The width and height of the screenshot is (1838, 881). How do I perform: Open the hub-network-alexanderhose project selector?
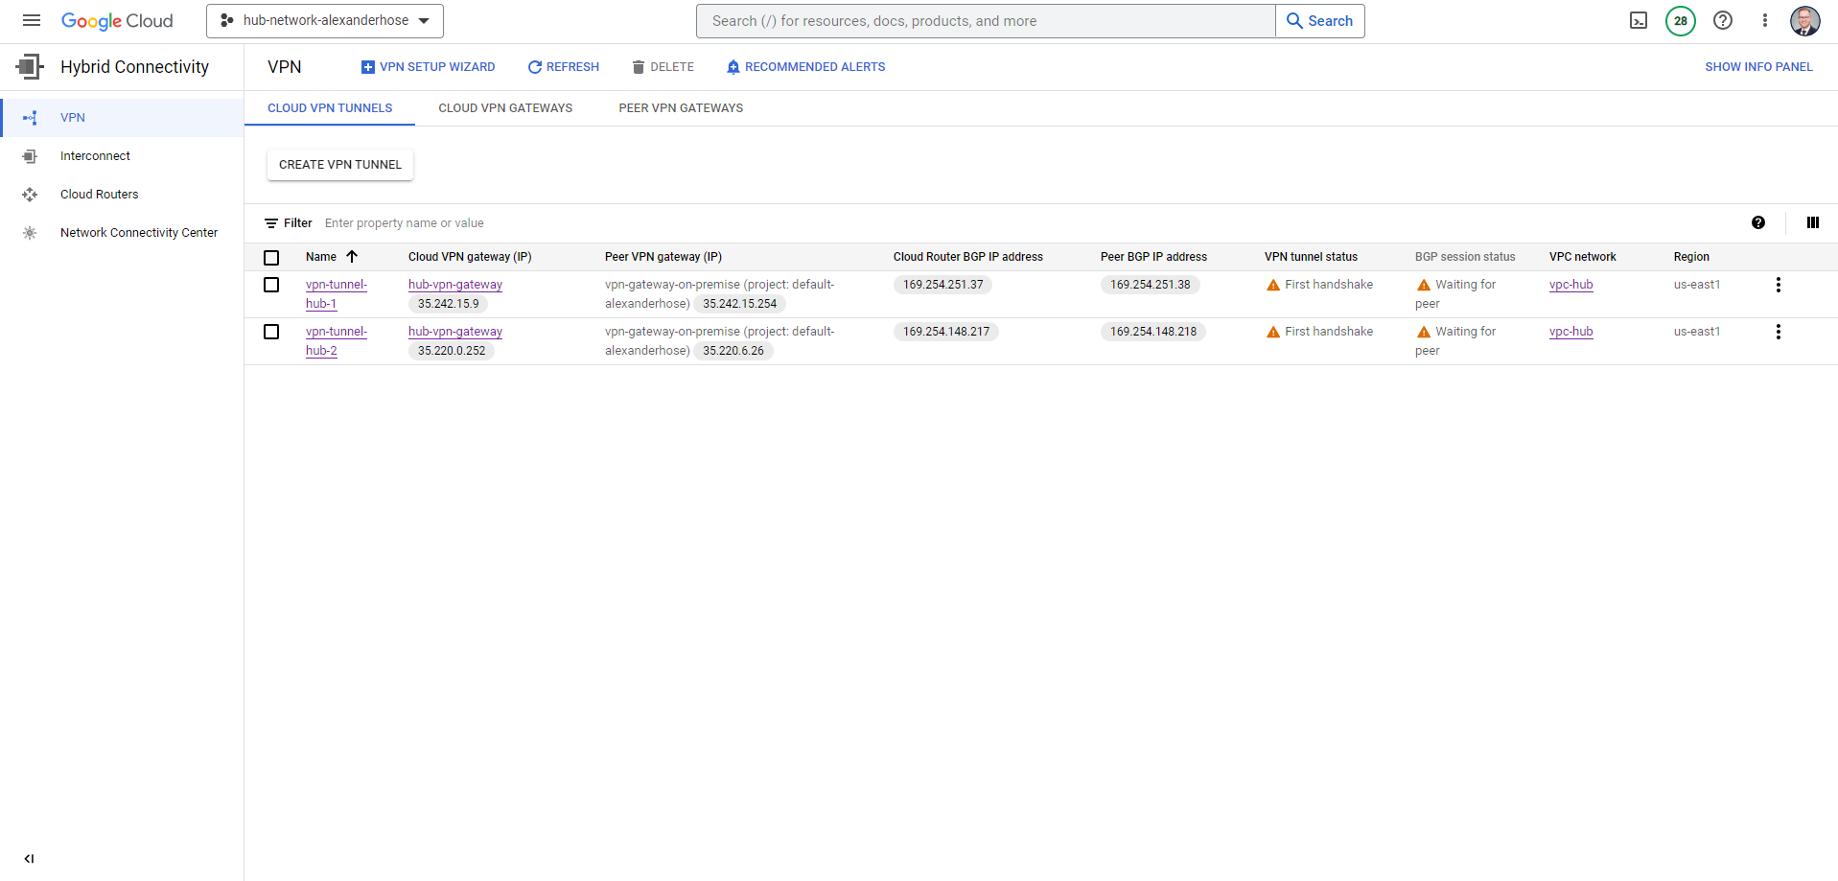(324, 20)
